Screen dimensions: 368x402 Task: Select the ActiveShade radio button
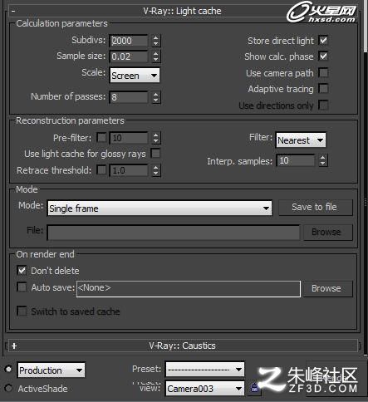(x=8, y=388)
